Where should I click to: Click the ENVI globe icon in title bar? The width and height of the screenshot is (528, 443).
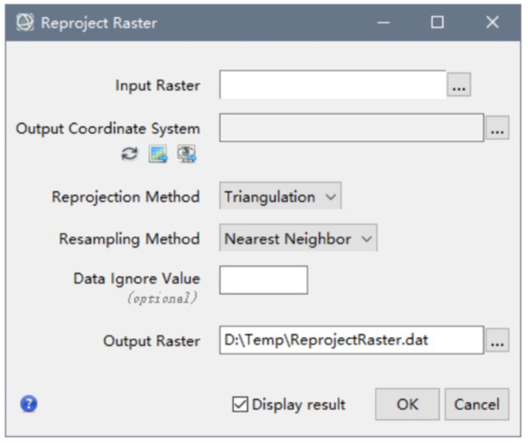25,22
